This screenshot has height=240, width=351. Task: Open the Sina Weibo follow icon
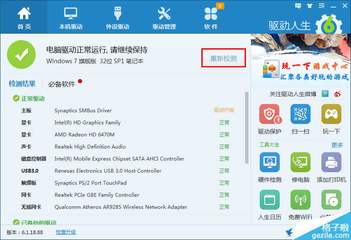tap(337, 94)
